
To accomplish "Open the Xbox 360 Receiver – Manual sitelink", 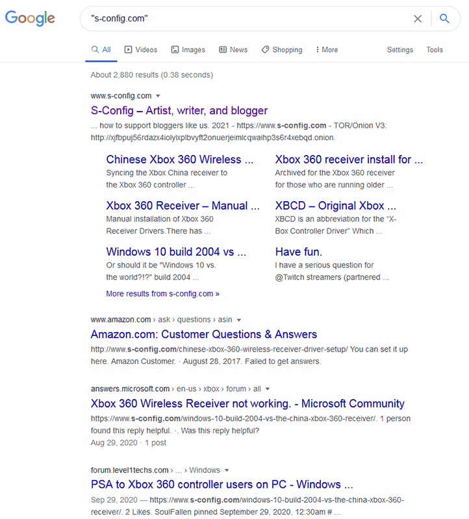I will tap(183, 206).
